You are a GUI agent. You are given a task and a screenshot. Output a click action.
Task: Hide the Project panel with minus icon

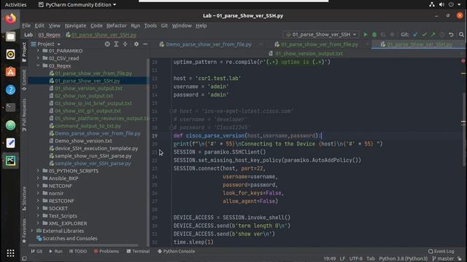(145, 44)
